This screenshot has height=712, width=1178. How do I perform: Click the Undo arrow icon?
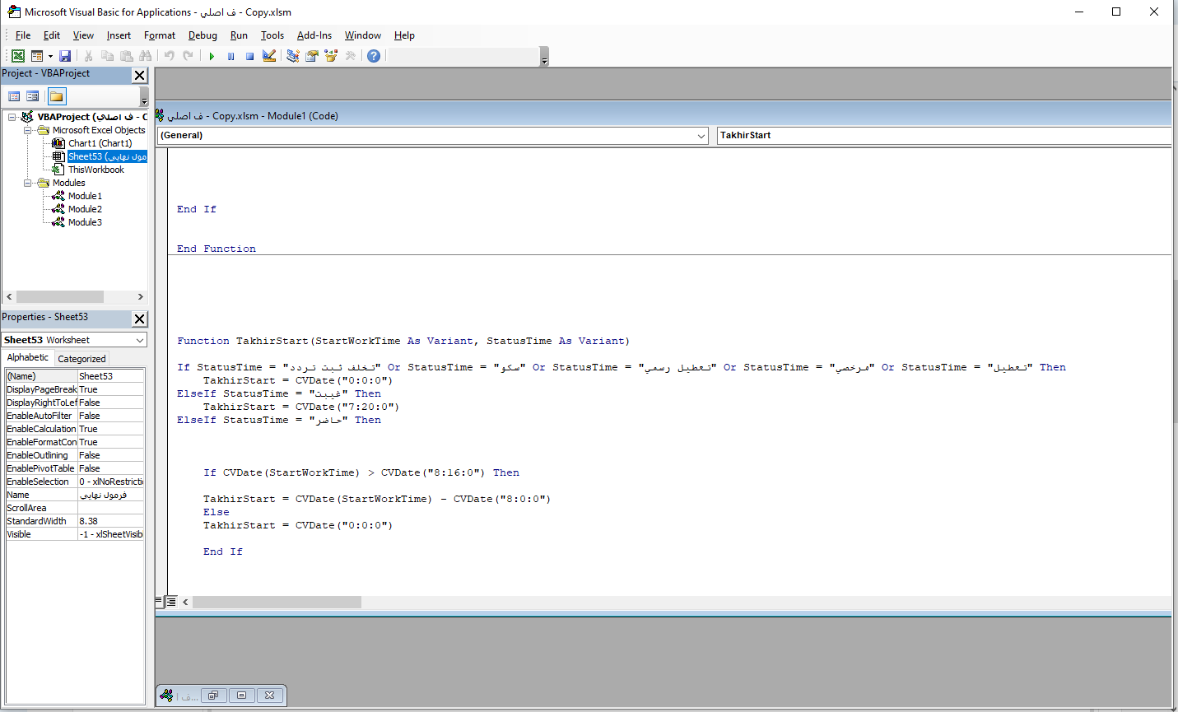pyautogui.click(x=169, y=56)
